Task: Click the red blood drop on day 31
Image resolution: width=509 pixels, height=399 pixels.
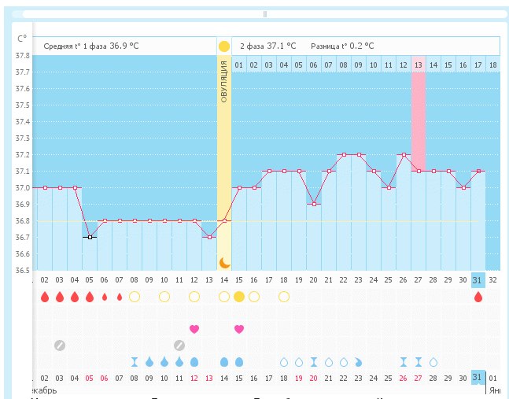Action: tap(478, 297)
